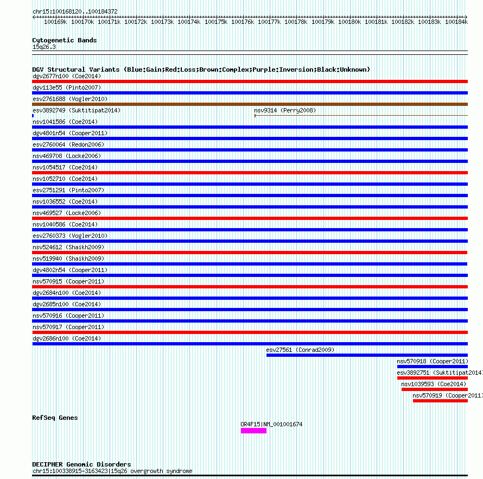Click the 100176k ruler tick label
This screenshot has width=483, height=479.
coord(243,22)
